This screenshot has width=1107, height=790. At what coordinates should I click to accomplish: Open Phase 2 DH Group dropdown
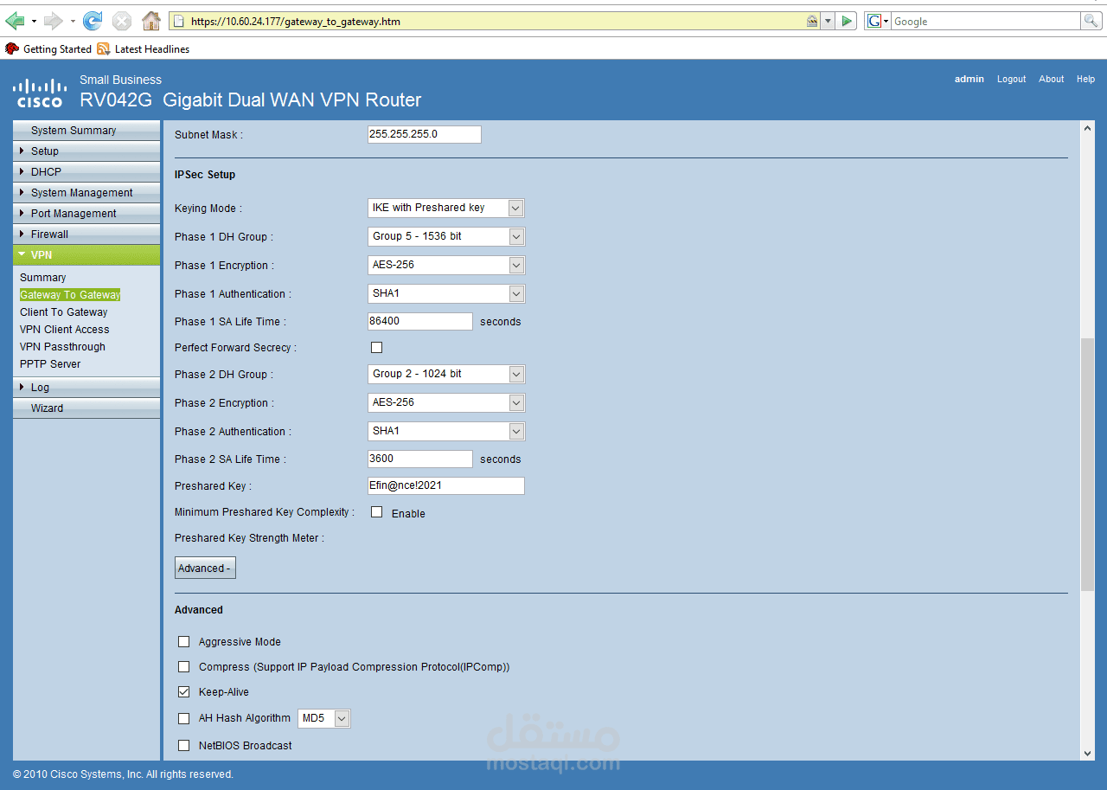point(446,374)
